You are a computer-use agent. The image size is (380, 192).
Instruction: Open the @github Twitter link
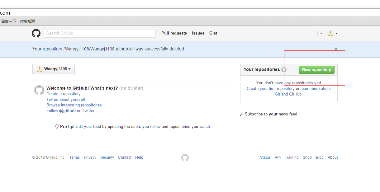tap(68, 111)
